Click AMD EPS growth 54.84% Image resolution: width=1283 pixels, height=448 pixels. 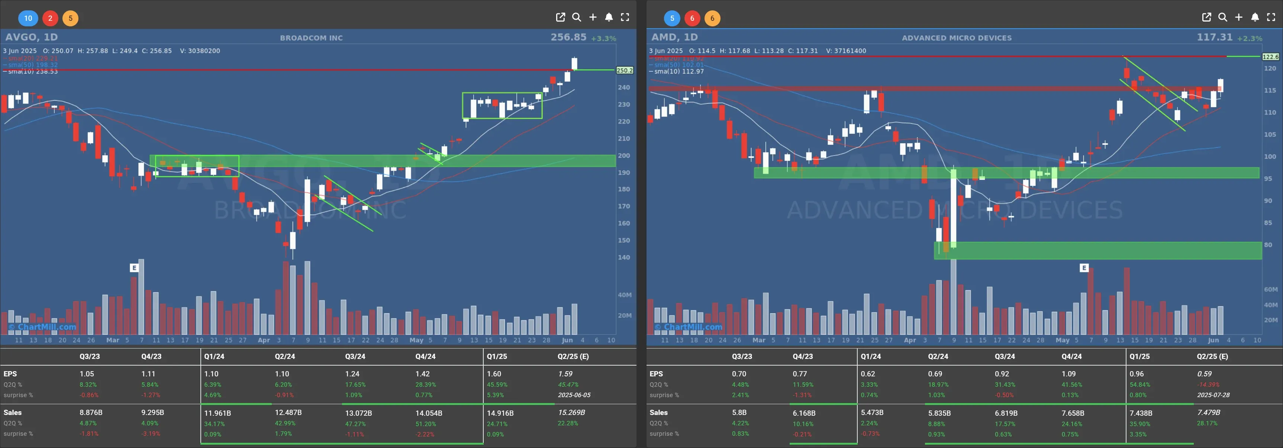(1139, 385)
